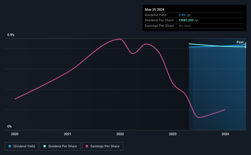Click the teal Dividend Per Share legend dot
The height and width of the screenshot is (155, 251).
click(45, 146)
